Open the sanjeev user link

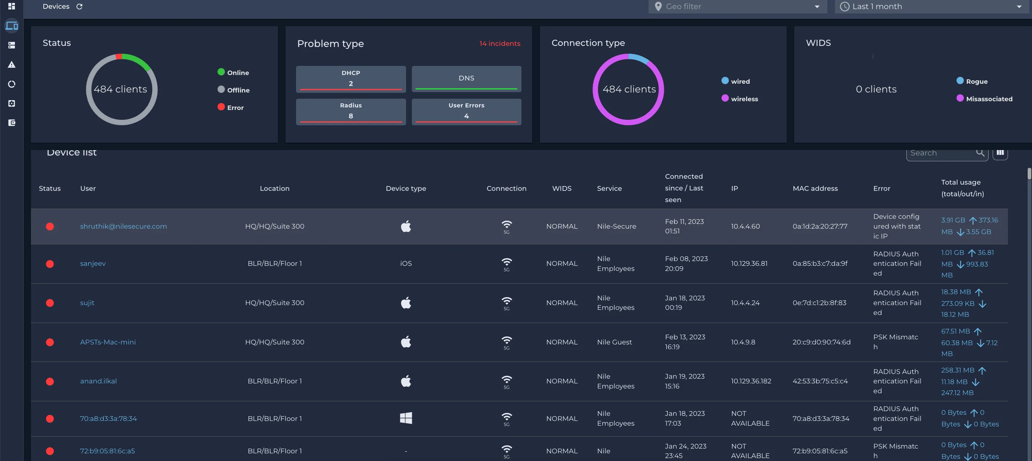click(93, 264)
